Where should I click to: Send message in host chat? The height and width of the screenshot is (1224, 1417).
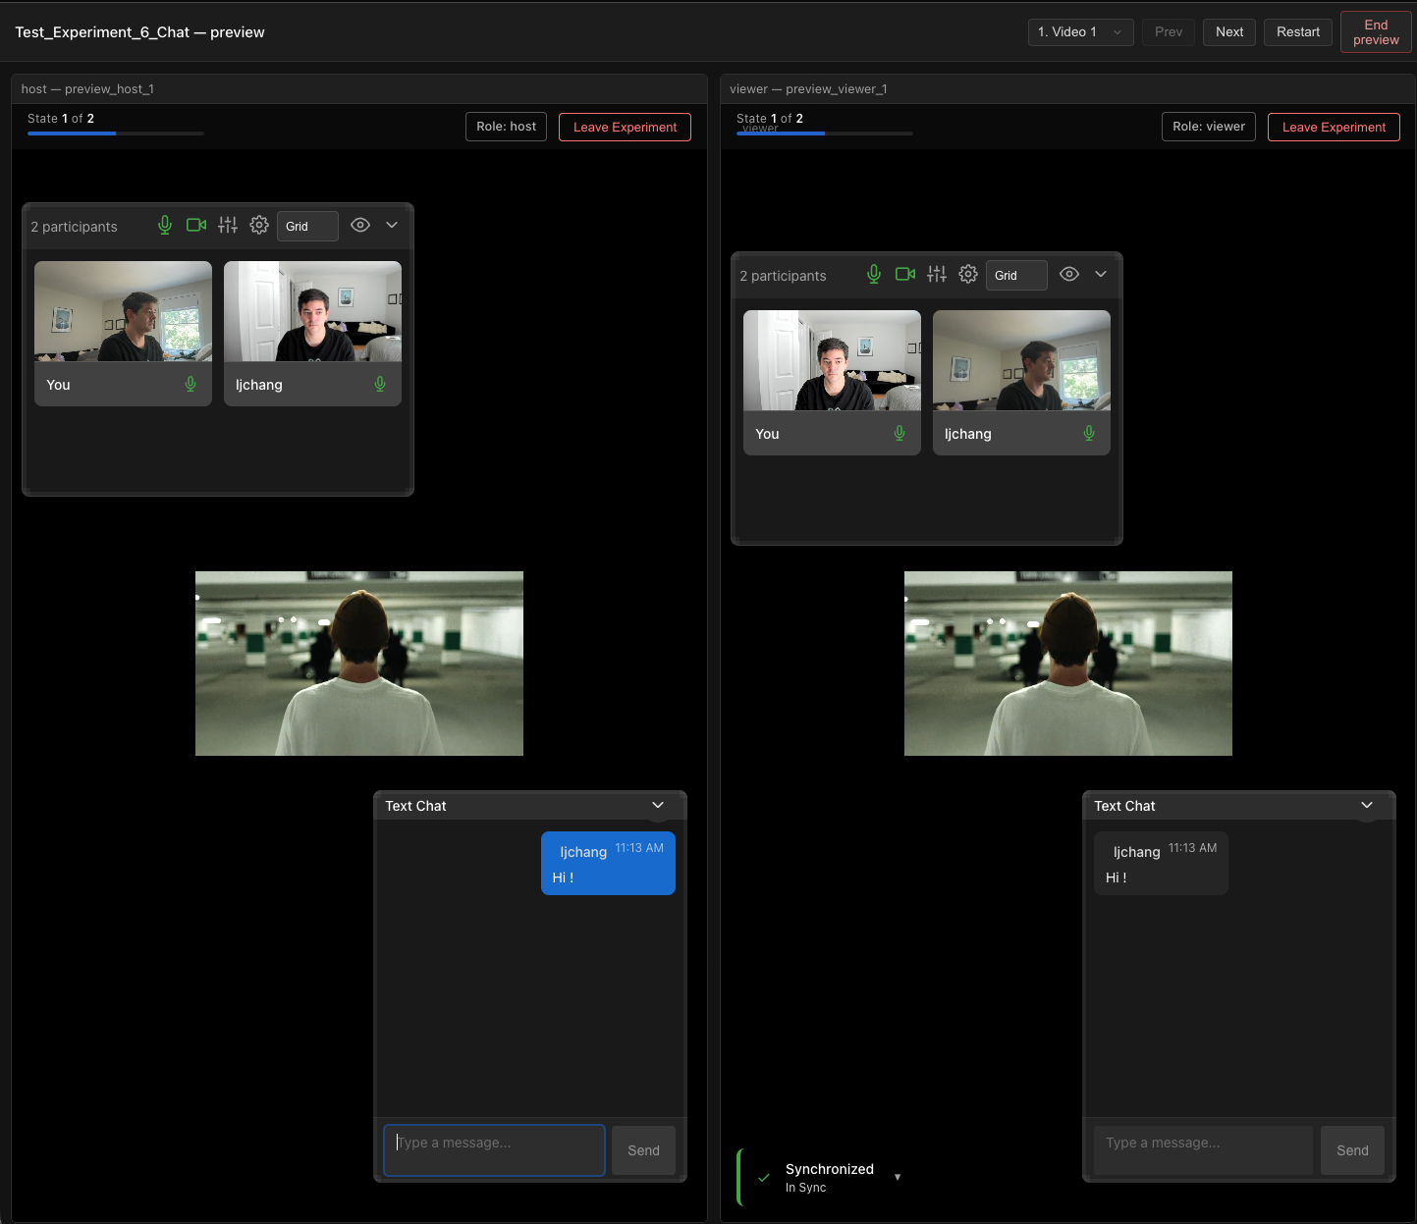[643, 1150]
